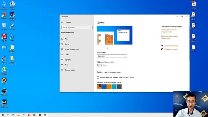
Task: Open the Telegram desktop shortcut
Action: 12,27
